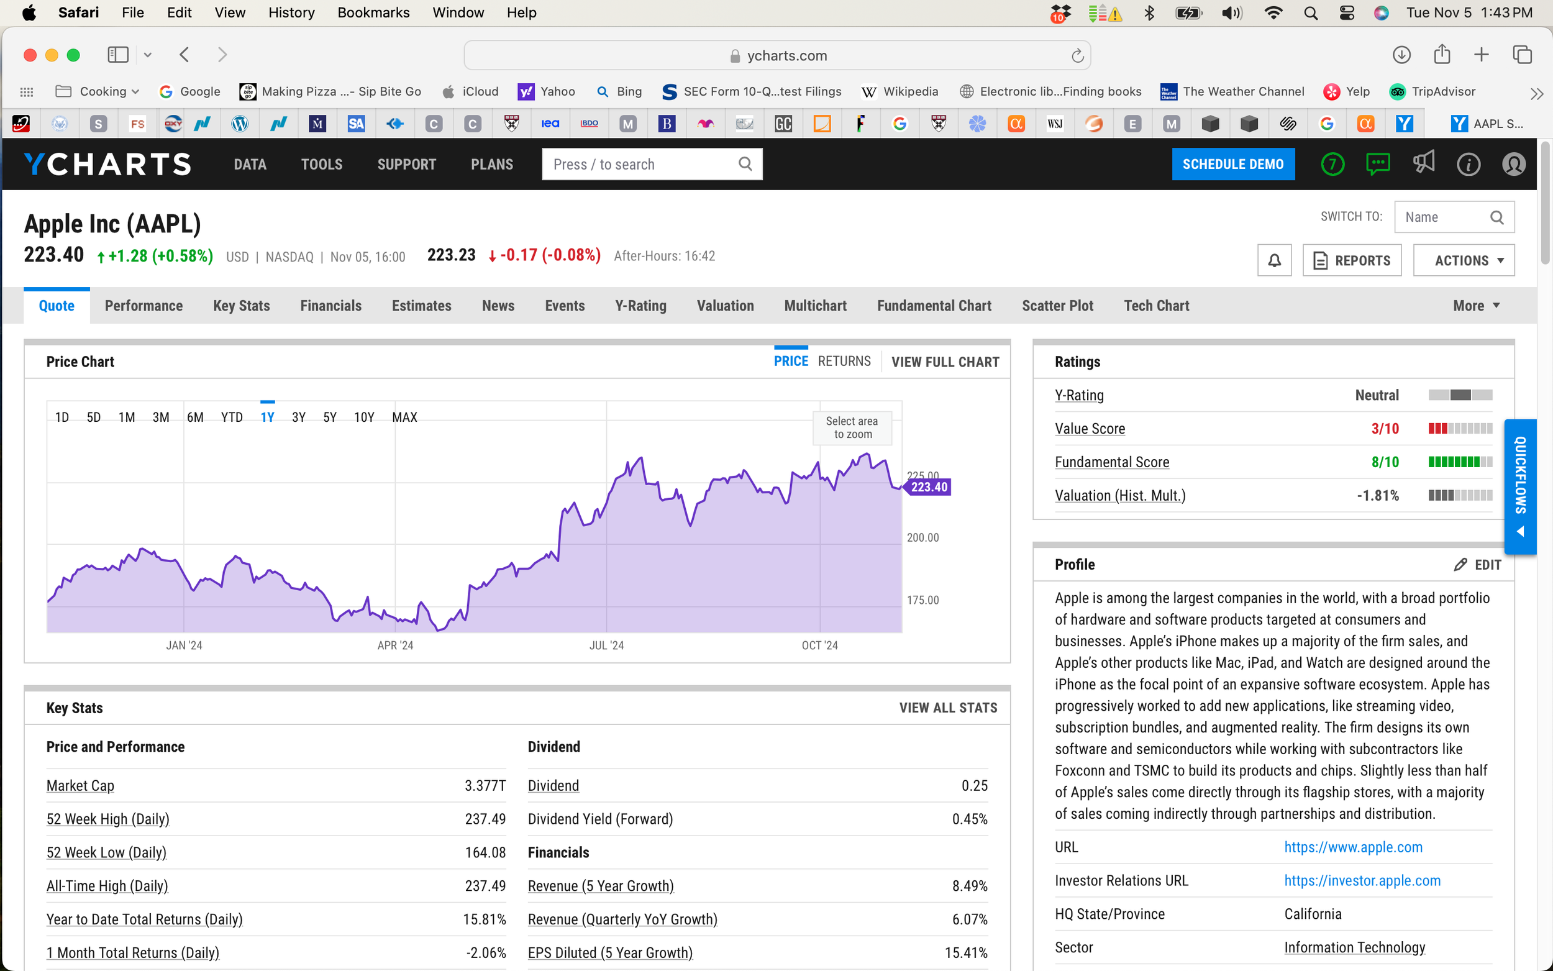Open the info circle icon
This screenshot has width=1553, height=971.
(1469, 165)
